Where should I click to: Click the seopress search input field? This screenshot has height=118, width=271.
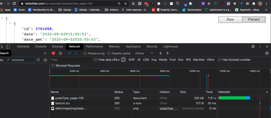(x=23, y=60)
